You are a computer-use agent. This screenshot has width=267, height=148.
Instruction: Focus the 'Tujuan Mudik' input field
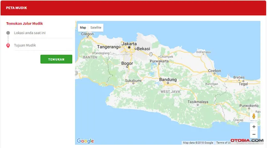click(x=43, y=45)
